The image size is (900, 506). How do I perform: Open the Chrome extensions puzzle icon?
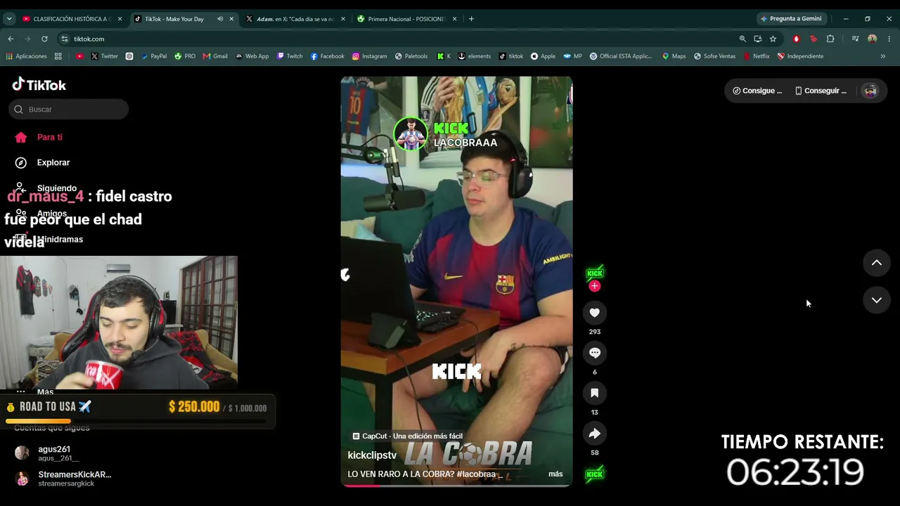coord(830,39)
